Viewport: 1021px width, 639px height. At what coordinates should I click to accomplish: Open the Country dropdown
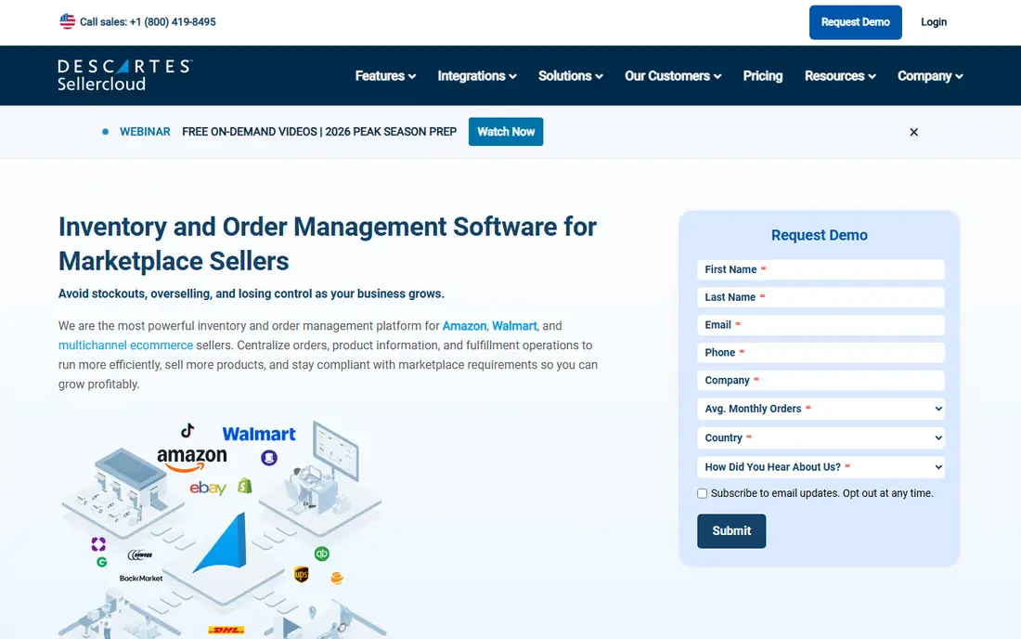(x=821, y=437)
